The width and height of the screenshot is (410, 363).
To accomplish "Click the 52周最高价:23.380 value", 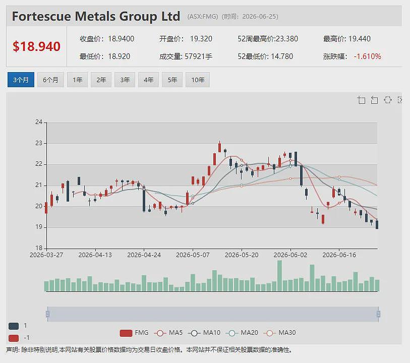I will tap(268, 39).
